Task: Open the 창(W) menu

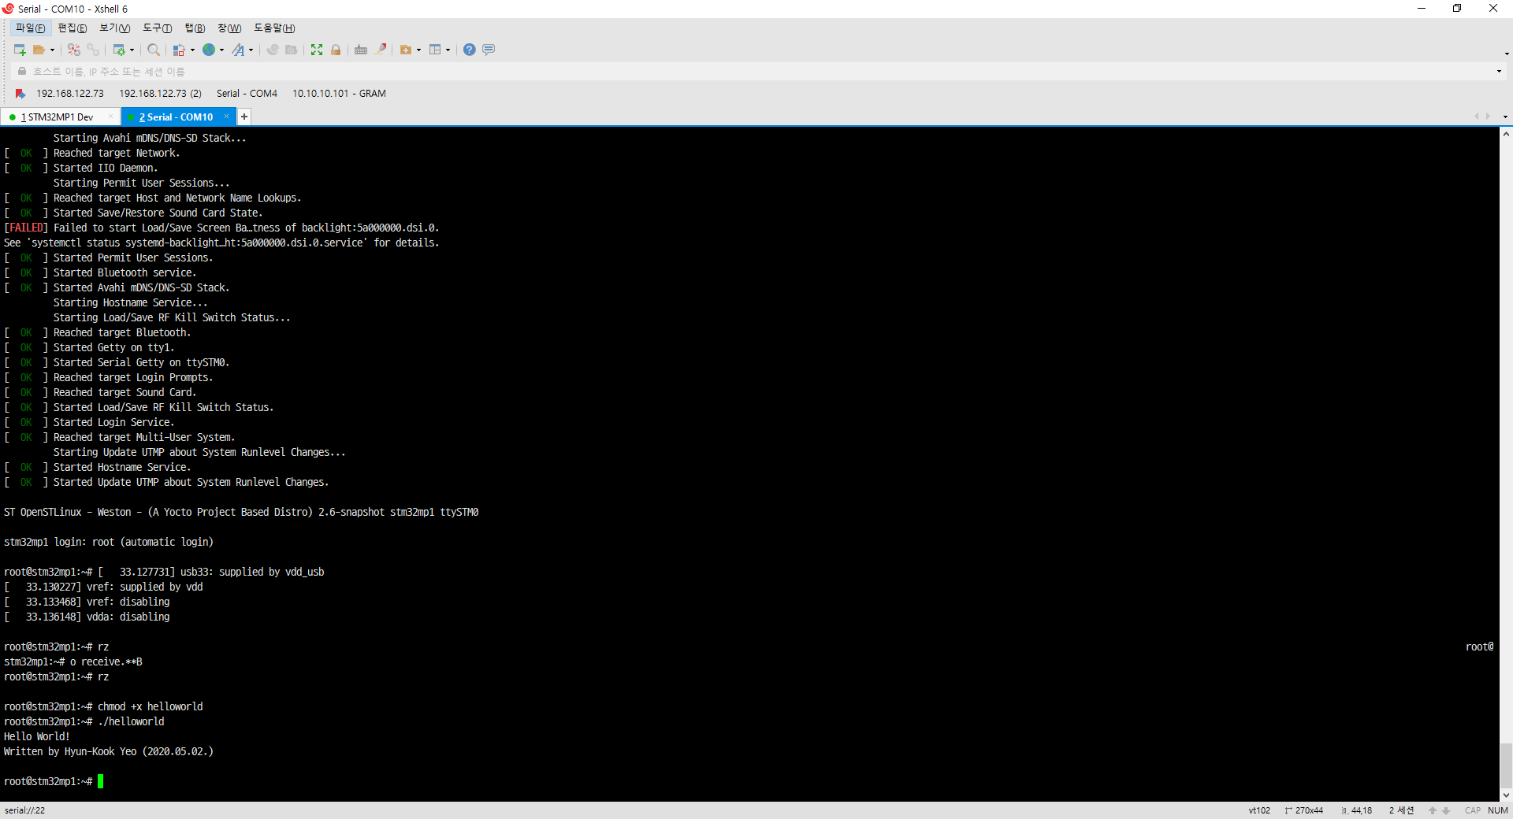Action: (x=229, y=28)
